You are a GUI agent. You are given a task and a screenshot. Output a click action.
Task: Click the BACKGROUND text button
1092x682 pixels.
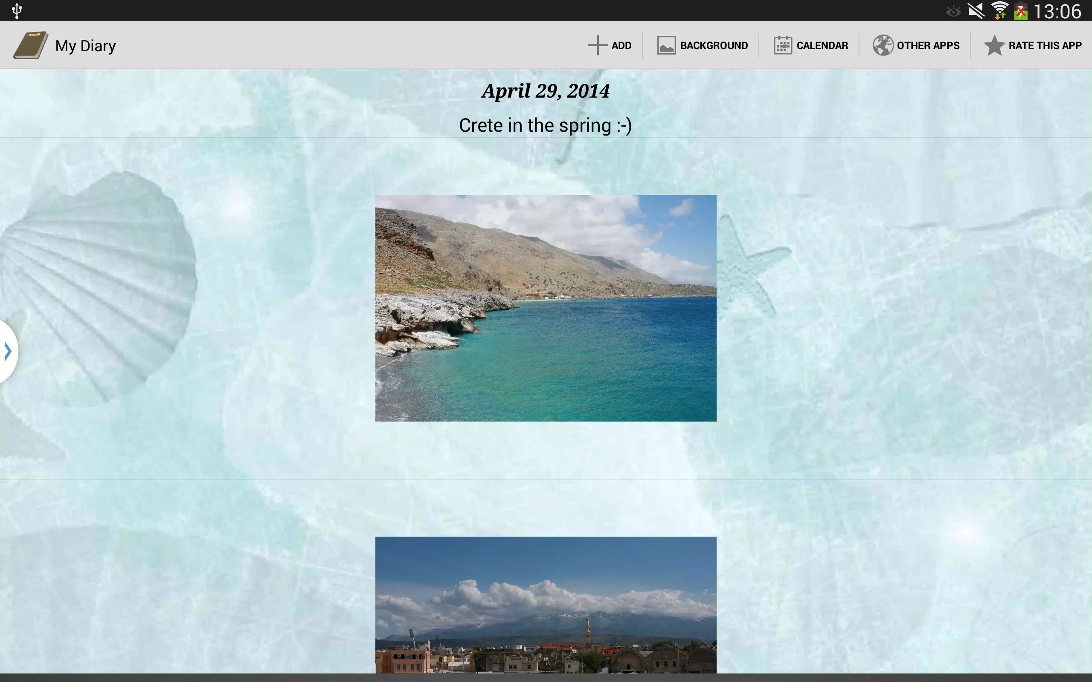pos(714,46)
